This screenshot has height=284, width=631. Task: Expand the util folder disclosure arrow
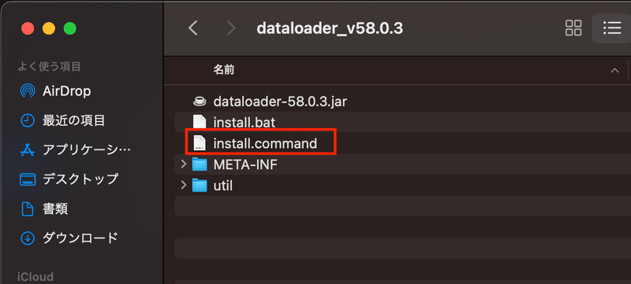[x=184, y=186]
